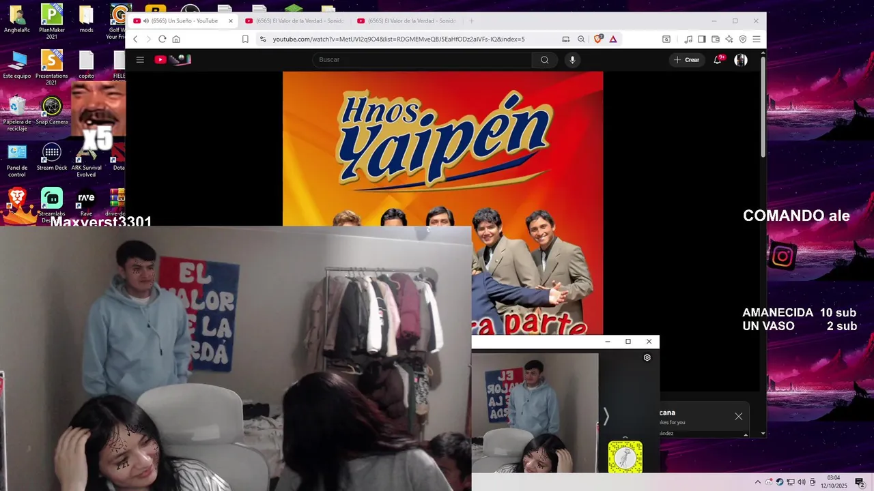Open the YouTube guide hamburger menu

[x=140, y=60]
